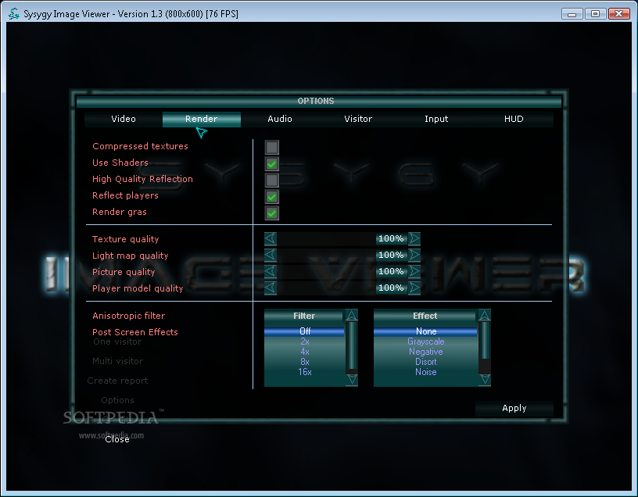This screenshot has width=638, height=497.
Task: Select 16x anisotropic filter
Action: 305,372
